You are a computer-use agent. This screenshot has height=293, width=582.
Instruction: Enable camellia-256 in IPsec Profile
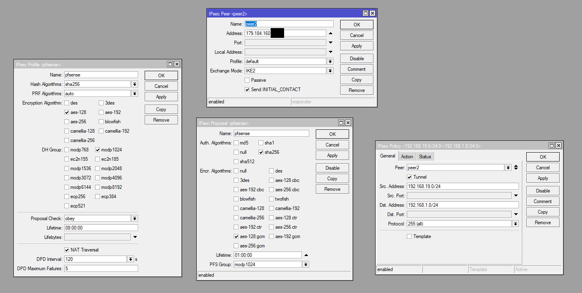(67, 140)
